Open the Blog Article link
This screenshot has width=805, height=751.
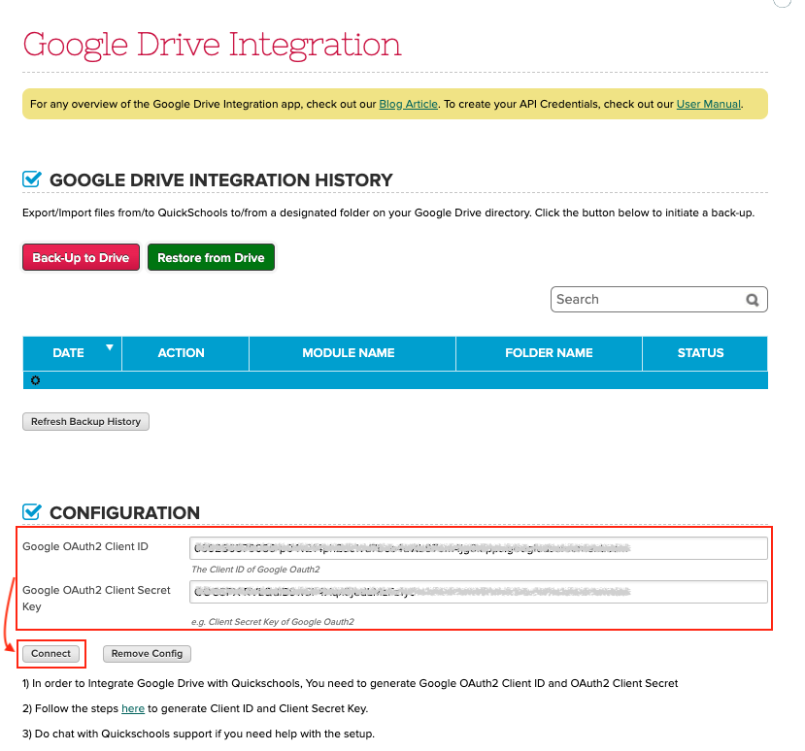coord(408,104)
